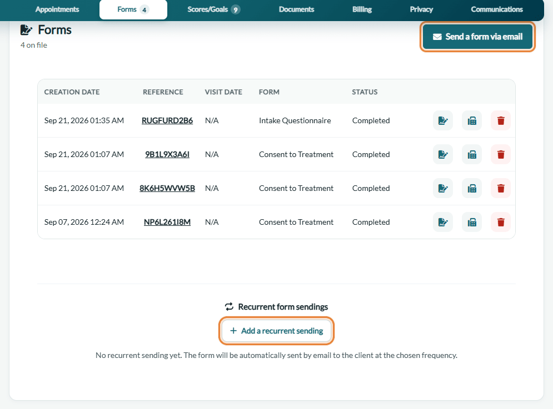Open edit form icon for 9B1L9X3A6I row
Screen dimensions: 553x409
[x=442, y=154]
